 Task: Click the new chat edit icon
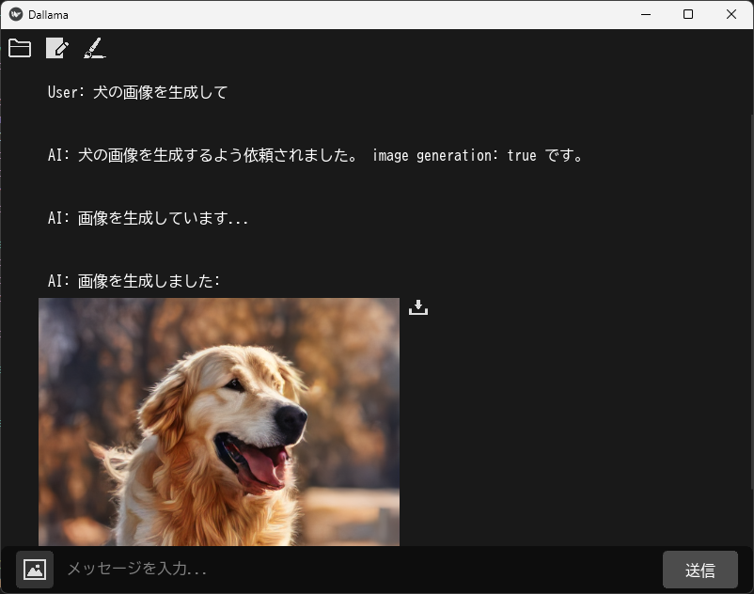point(57,48)
